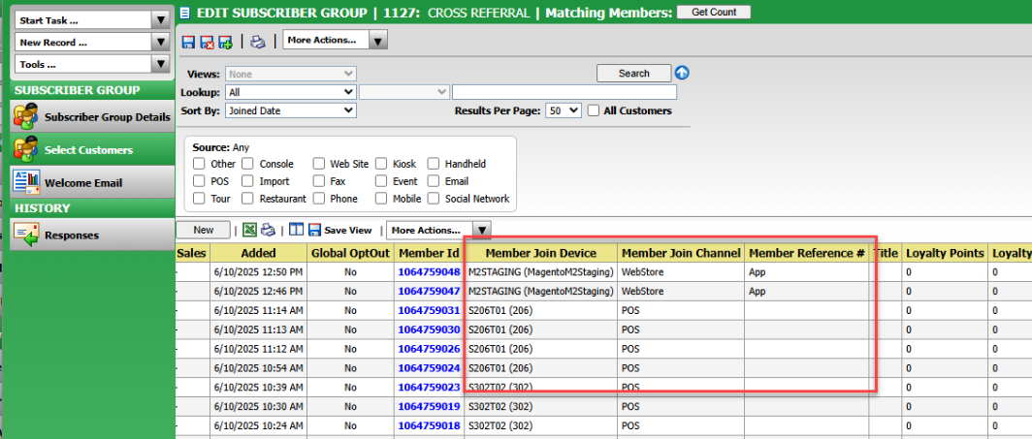This screenshot has width=1032, height=439.
Task: Click the save-and-new icon with green plus
Action: pos(225,42)
